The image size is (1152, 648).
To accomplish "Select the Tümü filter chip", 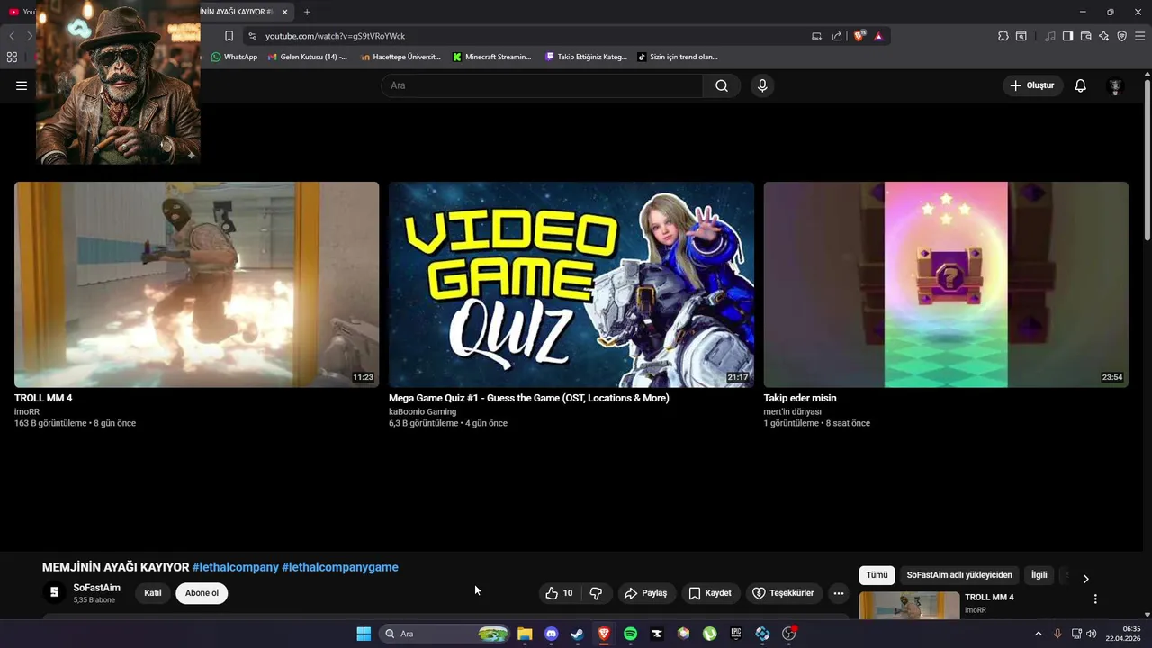I will (x=877, y=575).
